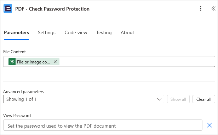Open the three-dot more options menu
The width and height of the screenshot is (218, 135).
(200, 8)
